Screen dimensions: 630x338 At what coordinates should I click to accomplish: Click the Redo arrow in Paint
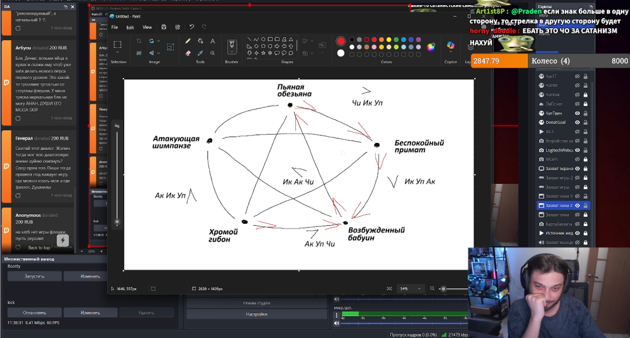204,27
